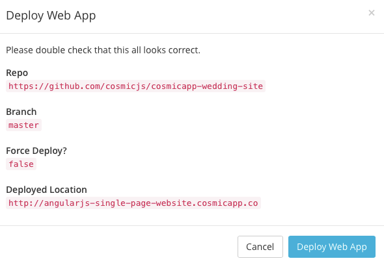Click the false value under Force Deploy

click(21, 164)
